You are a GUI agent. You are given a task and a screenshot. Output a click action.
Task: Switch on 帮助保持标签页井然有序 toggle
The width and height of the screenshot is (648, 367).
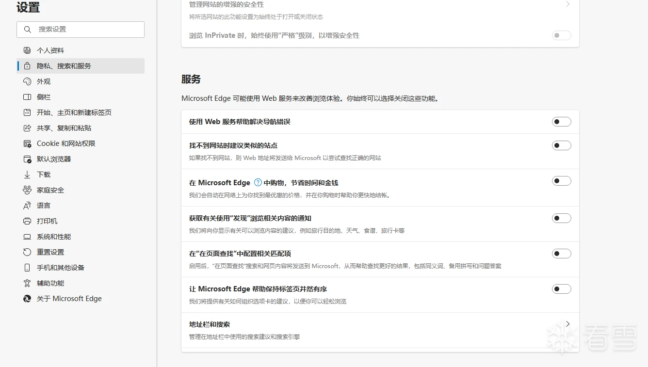(562, 289)
